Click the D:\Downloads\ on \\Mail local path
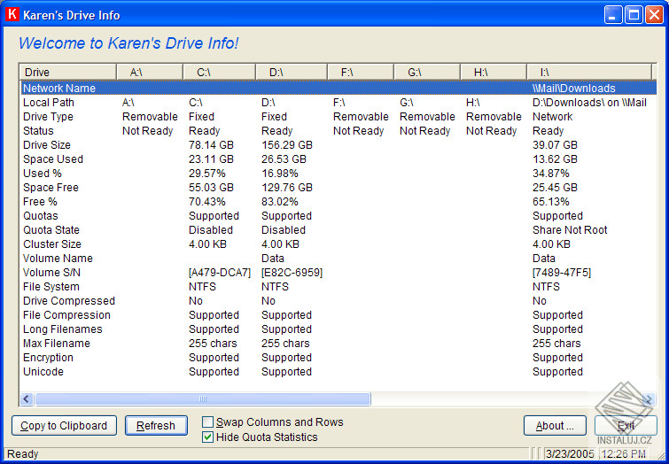 589,103
